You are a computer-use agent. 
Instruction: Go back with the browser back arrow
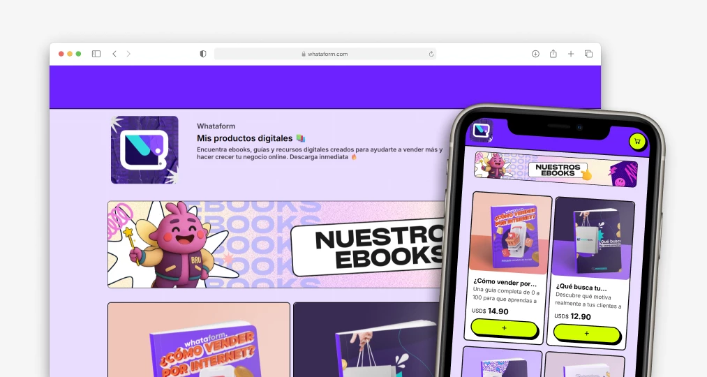114,54
